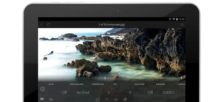Select the Crop tool icon
The image size is (223, 102).
(x=107, y=99)
